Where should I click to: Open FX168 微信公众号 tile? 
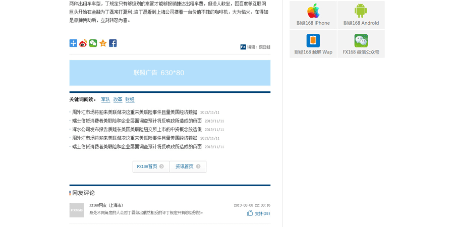coord(361,44)
